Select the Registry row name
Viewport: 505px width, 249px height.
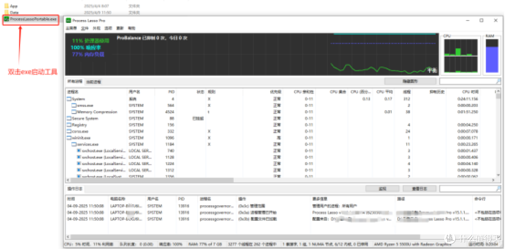79,125
